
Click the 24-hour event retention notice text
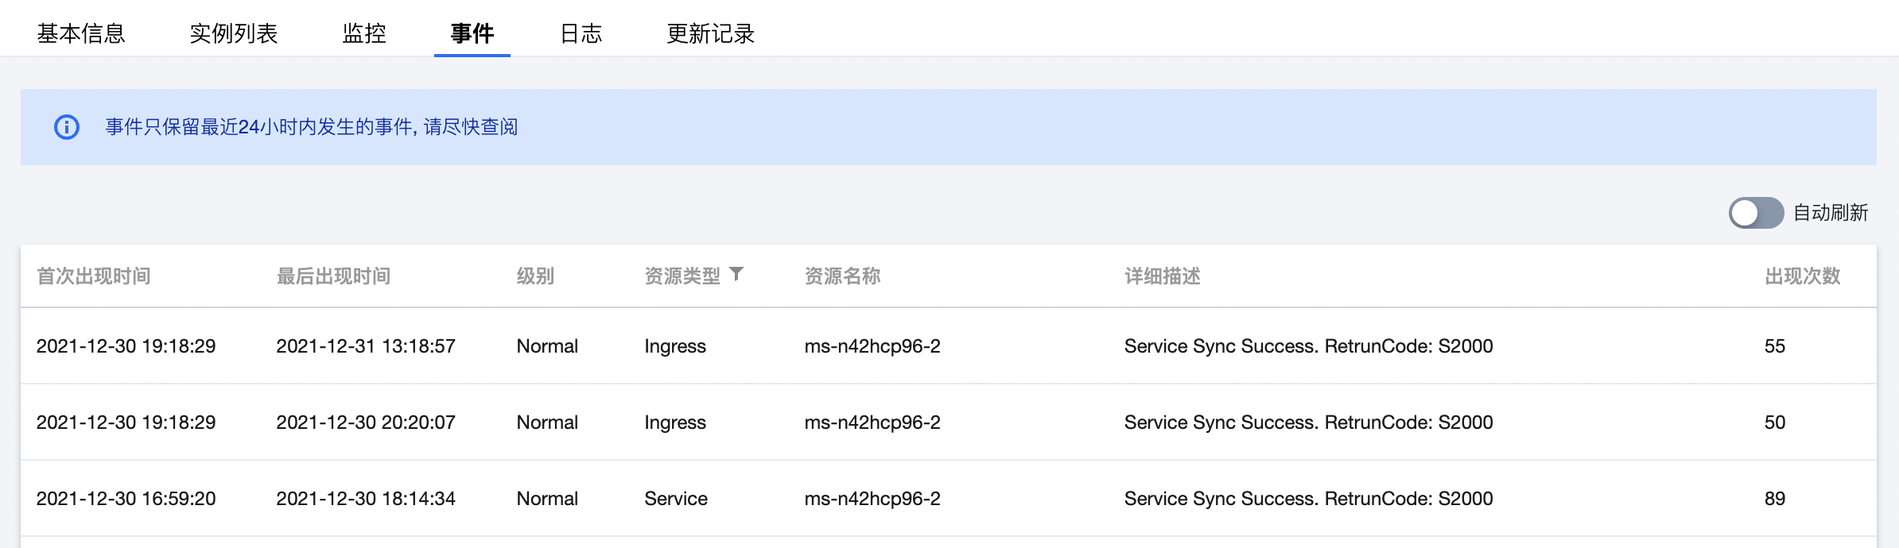(x=312, y=127)
